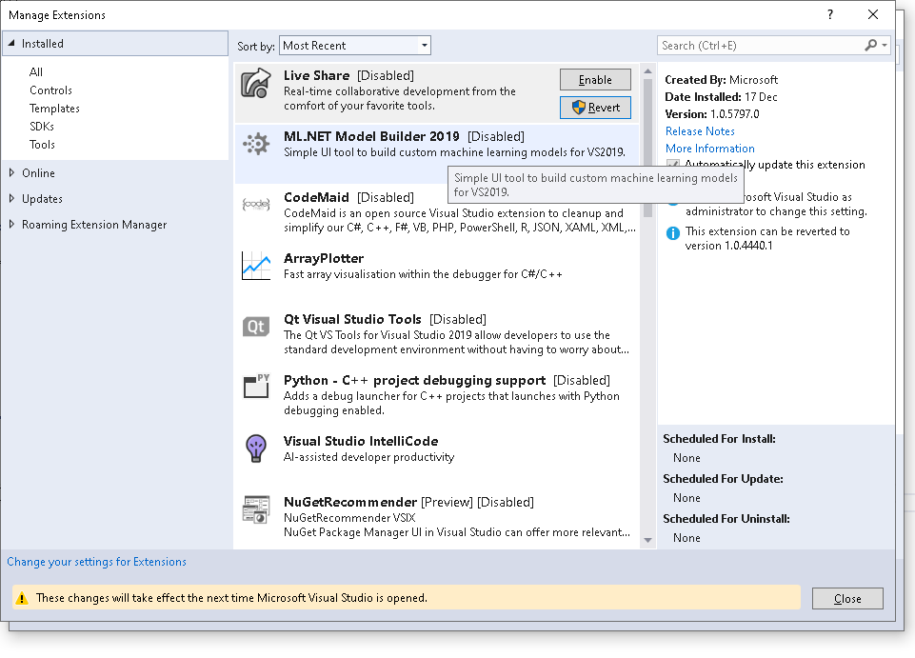Viewport: 915px width, 658px height.
Task: Select the All filter under Installed
Action: click(36, 71)
